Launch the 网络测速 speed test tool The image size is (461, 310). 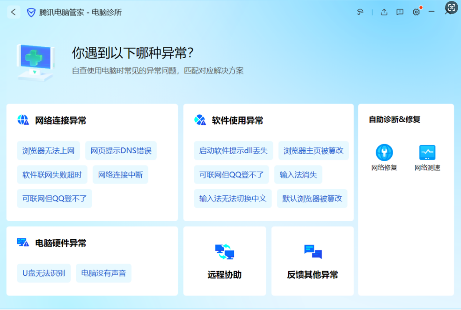pos(427,157)
